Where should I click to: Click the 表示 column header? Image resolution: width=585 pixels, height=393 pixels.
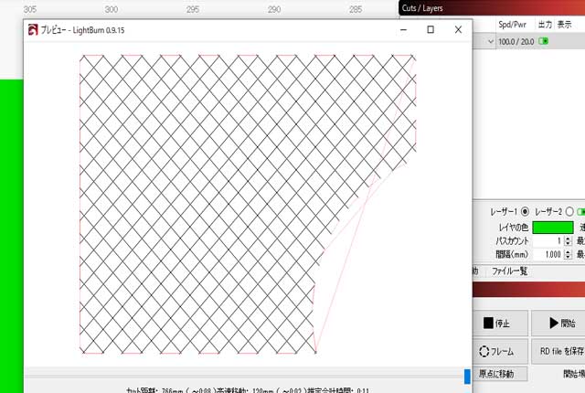pyautogui.click(x=564, y=25)
